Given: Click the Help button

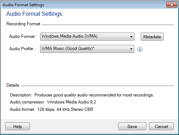Looking at the screenshot, I should click(18, 126).
